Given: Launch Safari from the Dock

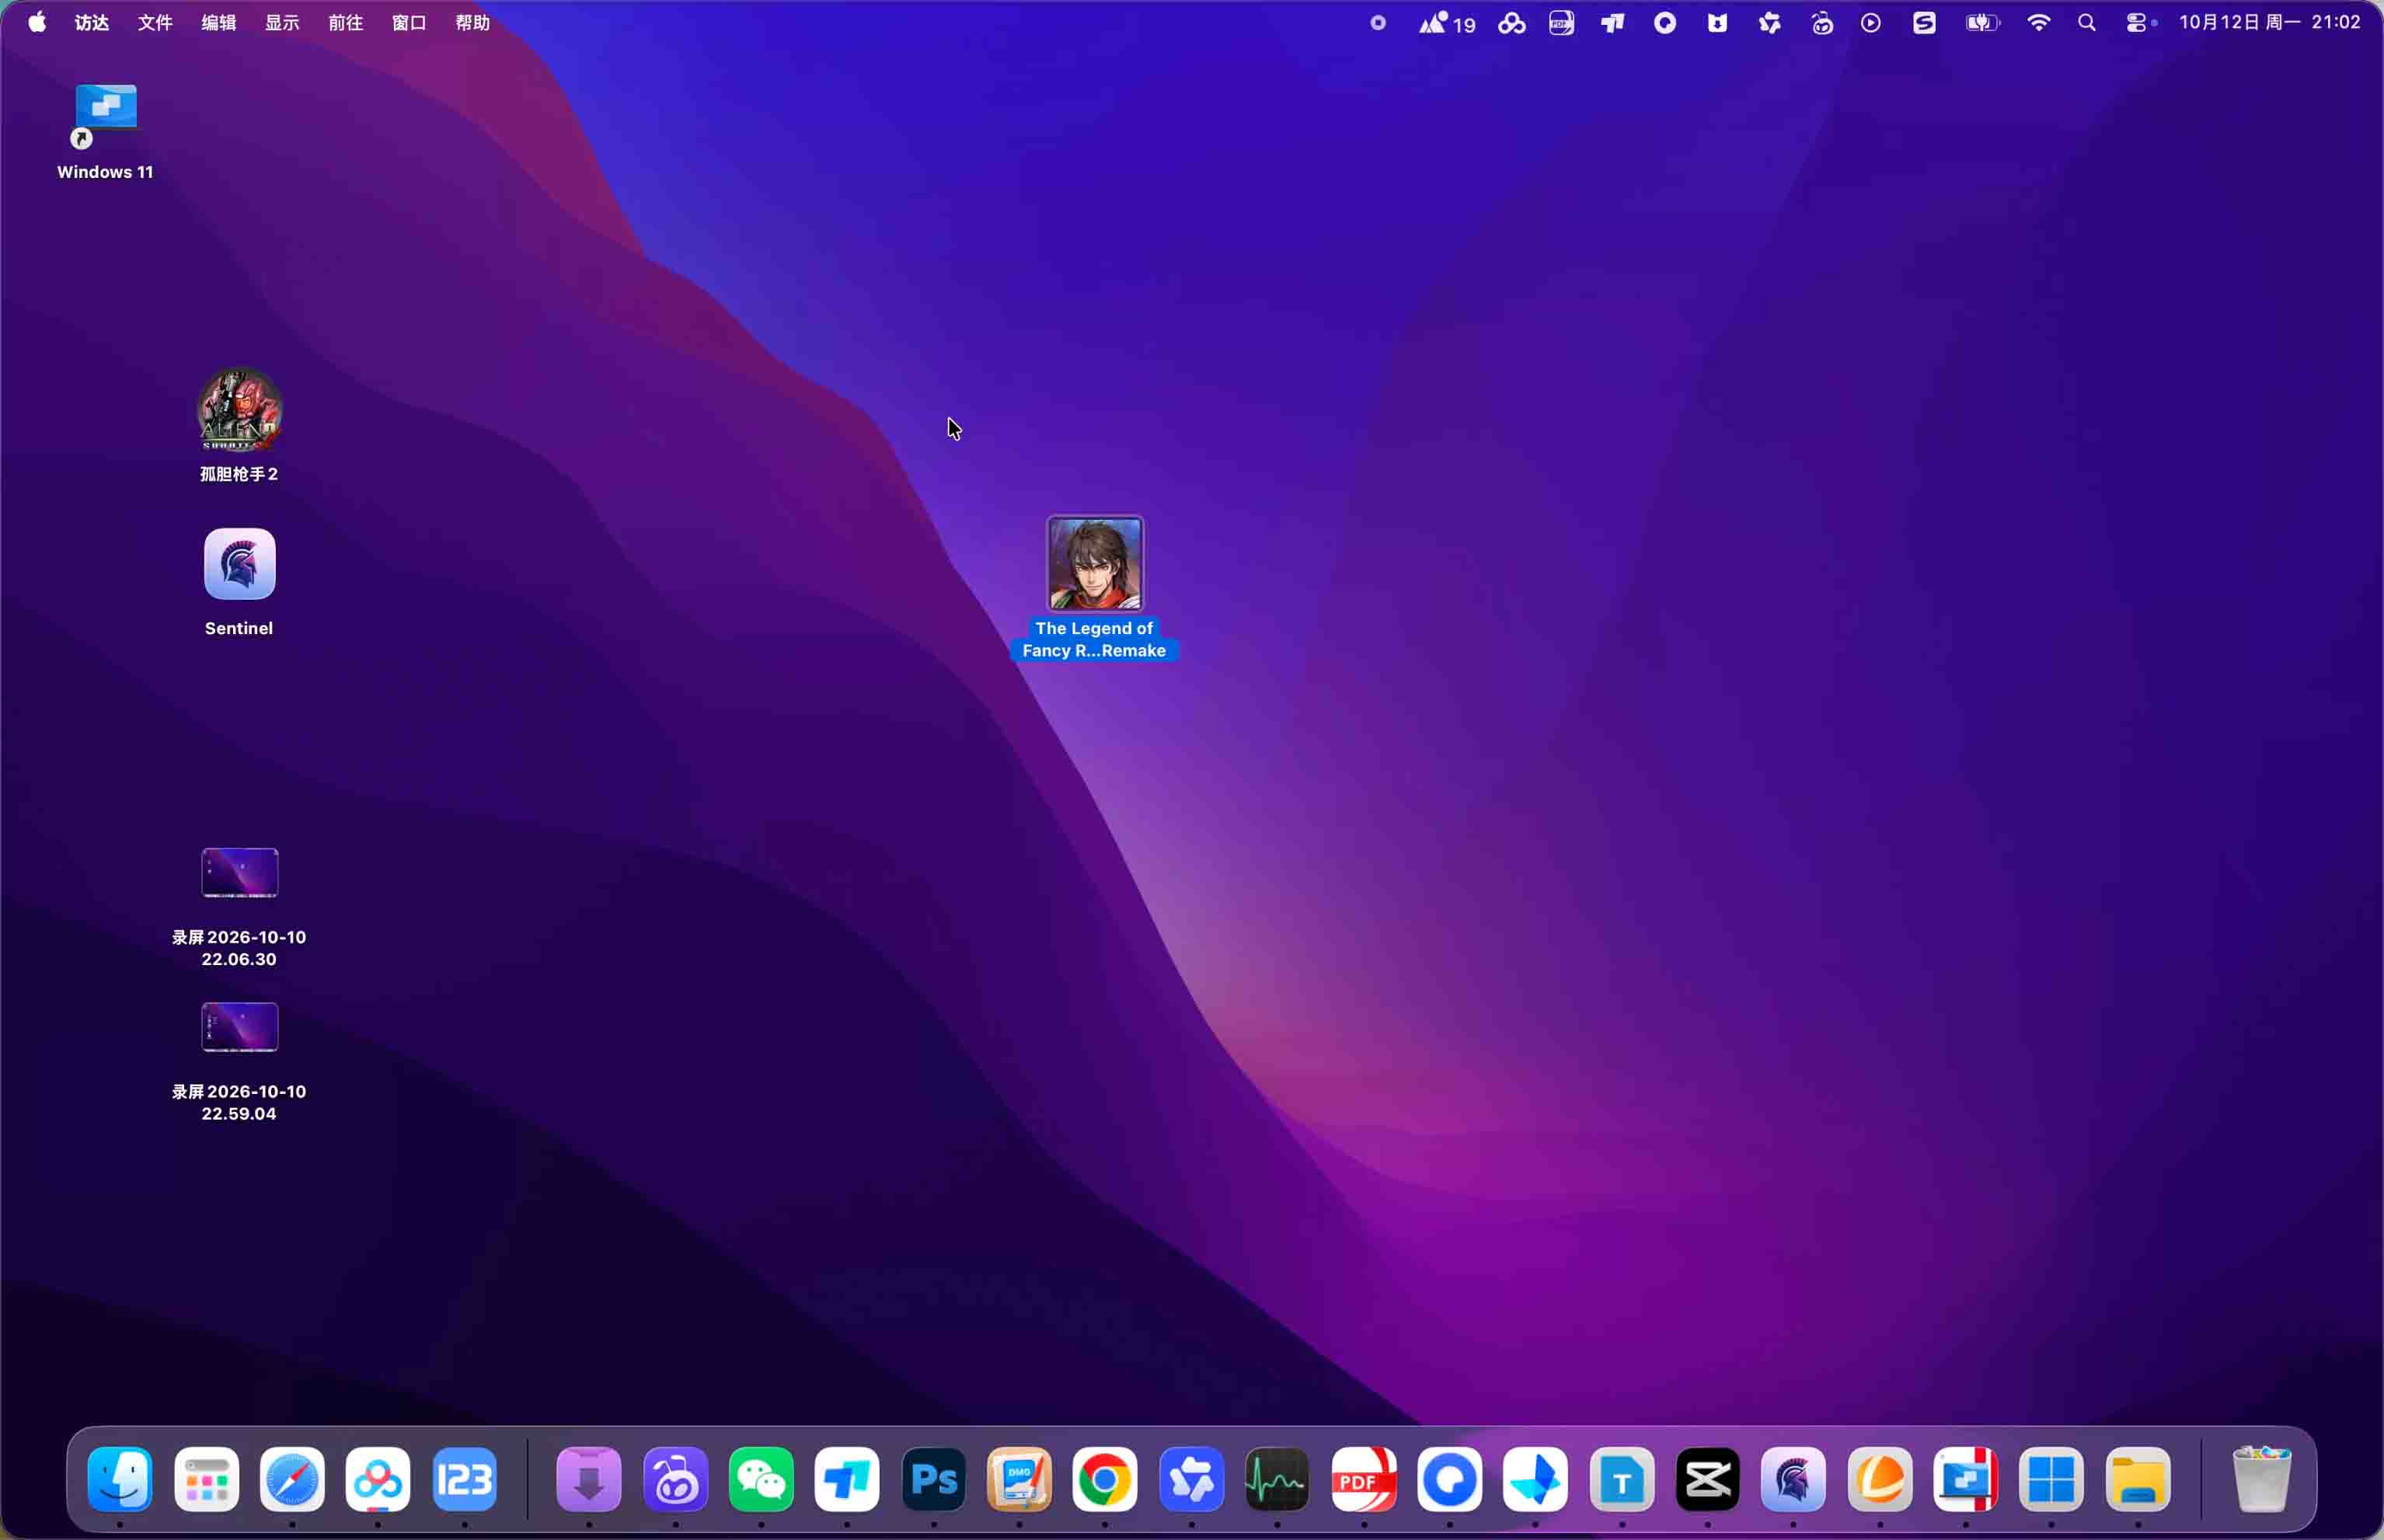Looking at the screenshot, I should [292, 1479].
